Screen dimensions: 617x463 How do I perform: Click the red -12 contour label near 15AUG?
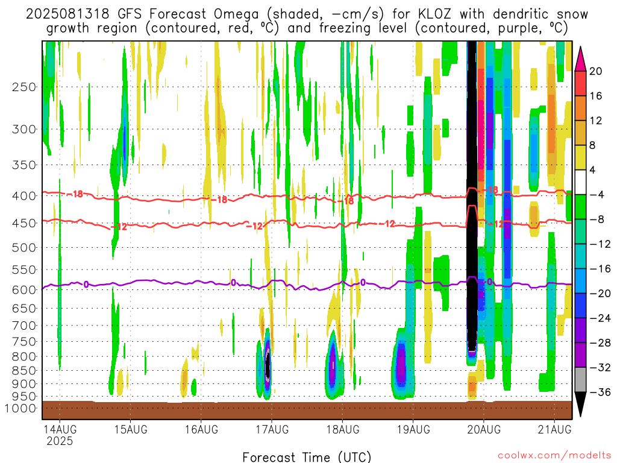[119, 227]
